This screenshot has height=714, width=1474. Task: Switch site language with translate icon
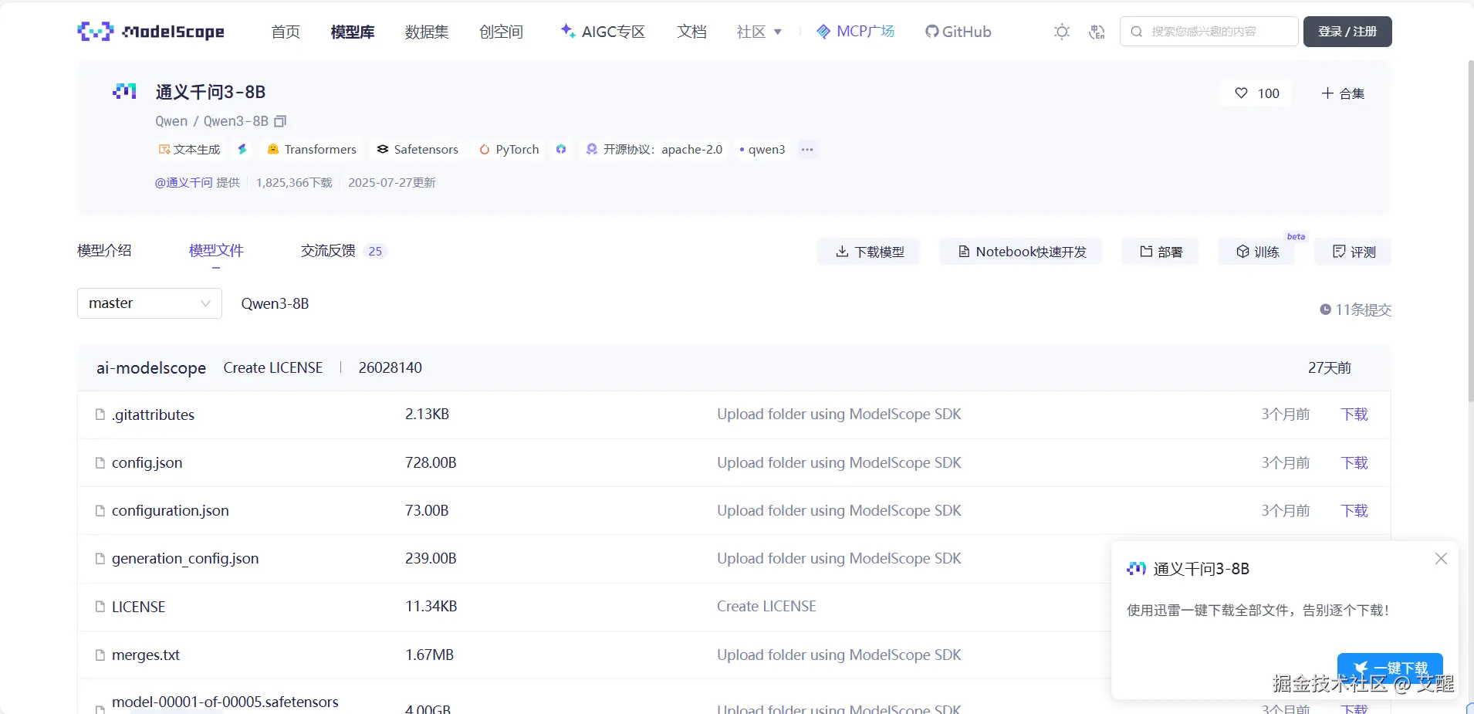(1097, 32)
